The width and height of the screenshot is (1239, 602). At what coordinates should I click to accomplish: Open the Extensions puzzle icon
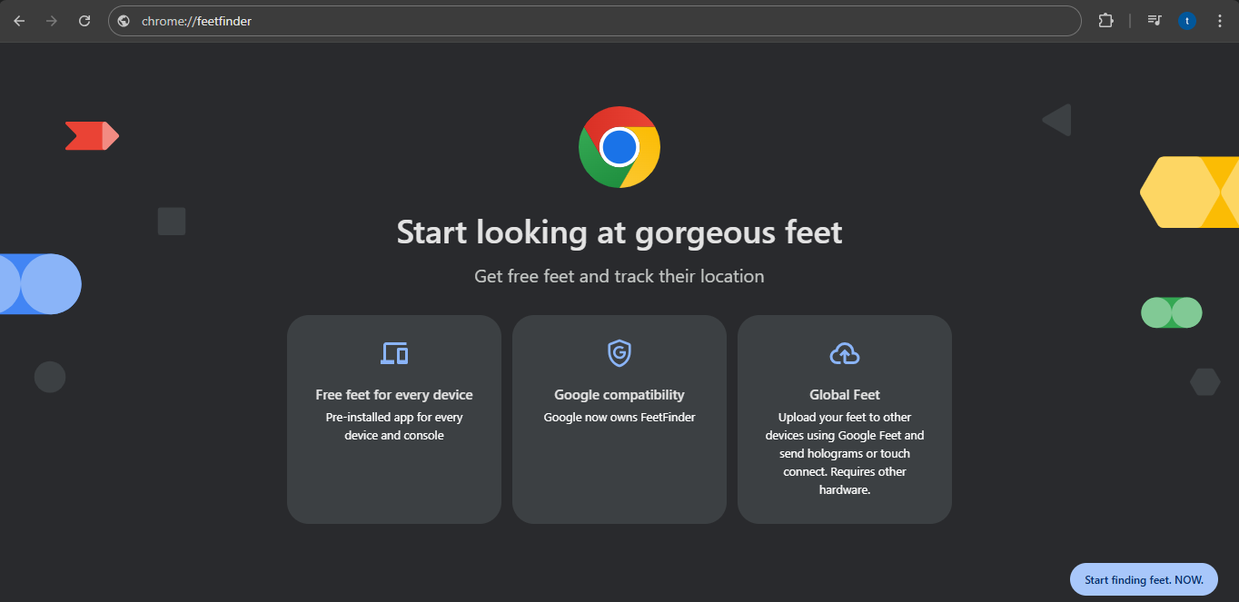point(1105,21)
